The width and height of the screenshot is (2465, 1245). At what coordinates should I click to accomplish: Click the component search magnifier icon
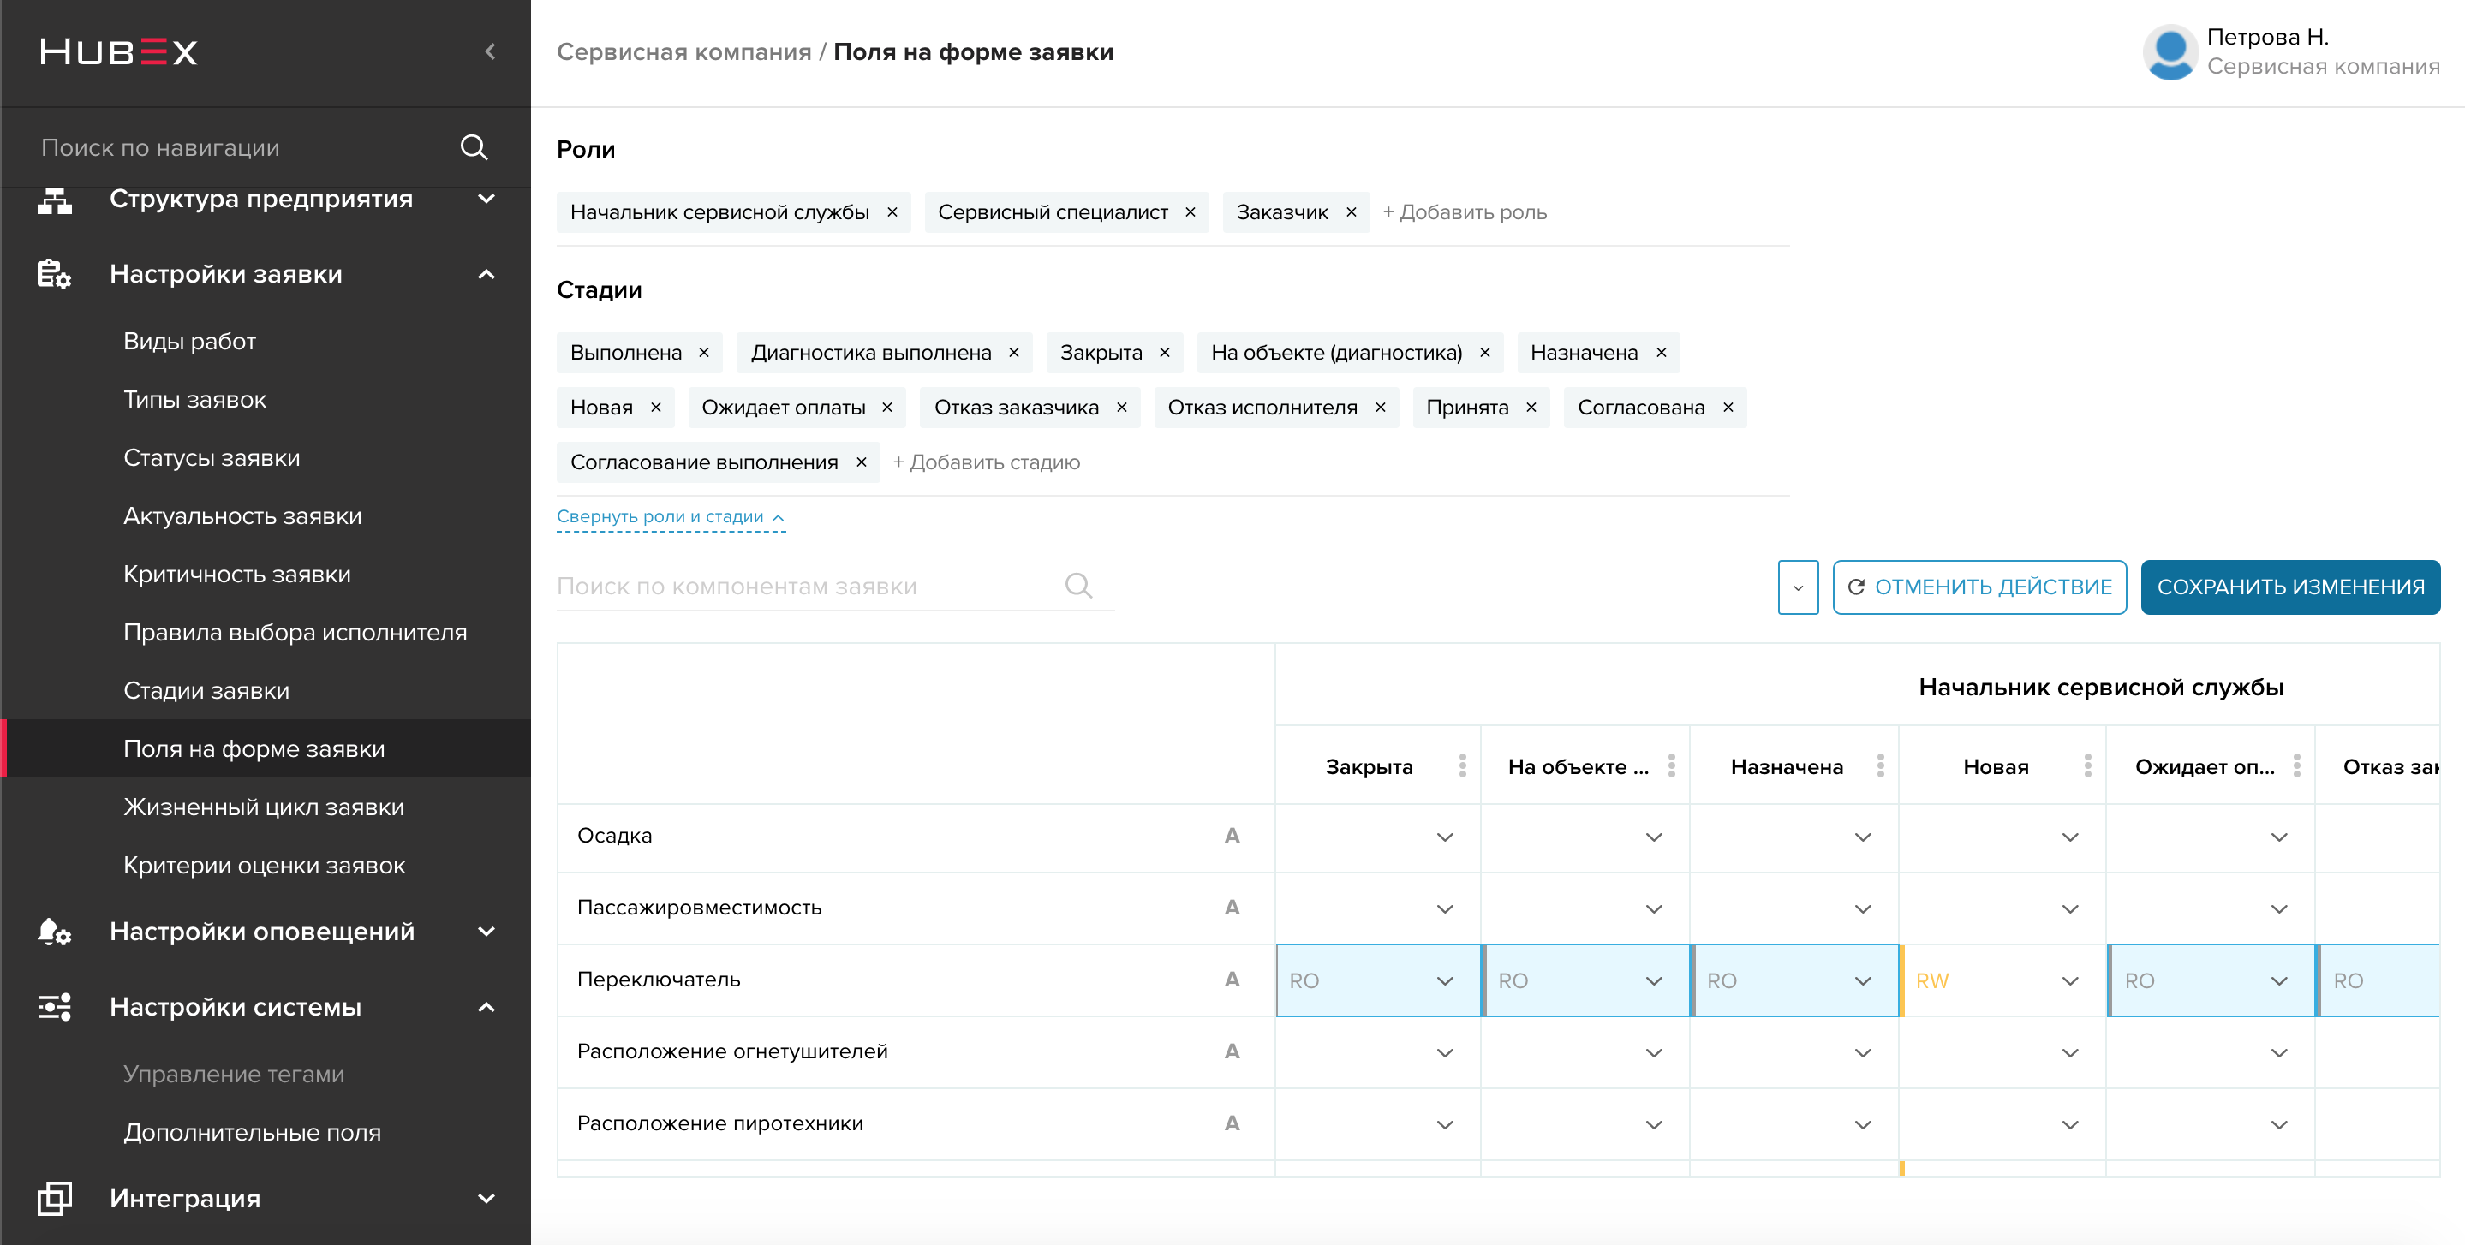pyautogui.click(x=1078, y=586)
